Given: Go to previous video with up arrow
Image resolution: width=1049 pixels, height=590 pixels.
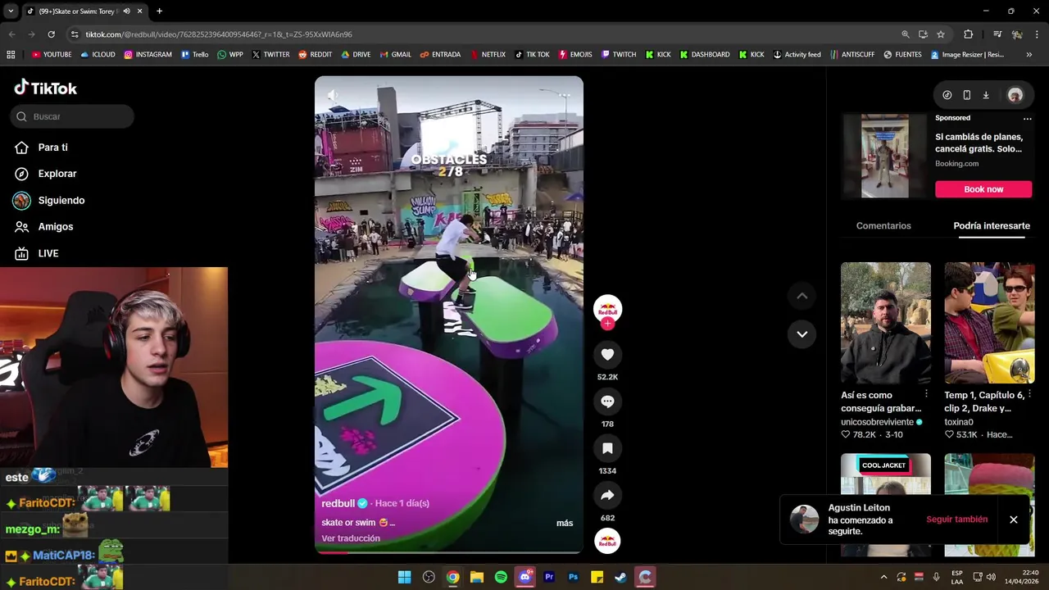Looking at the screenshot, I should click(x=802, y=296).
